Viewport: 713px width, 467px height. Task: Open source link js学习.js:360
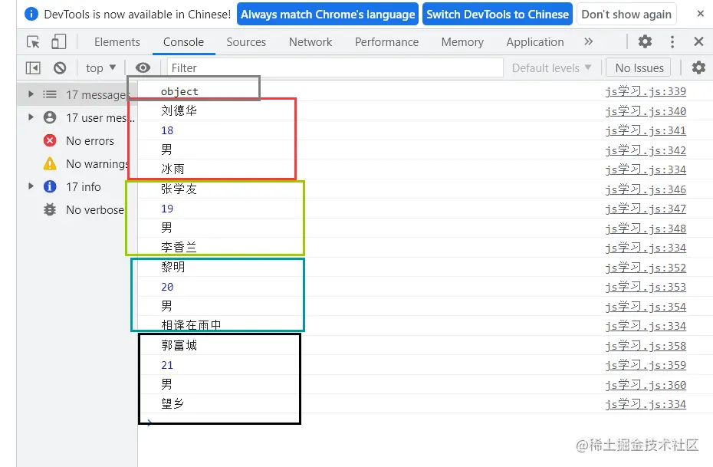[x=646, y=385]
